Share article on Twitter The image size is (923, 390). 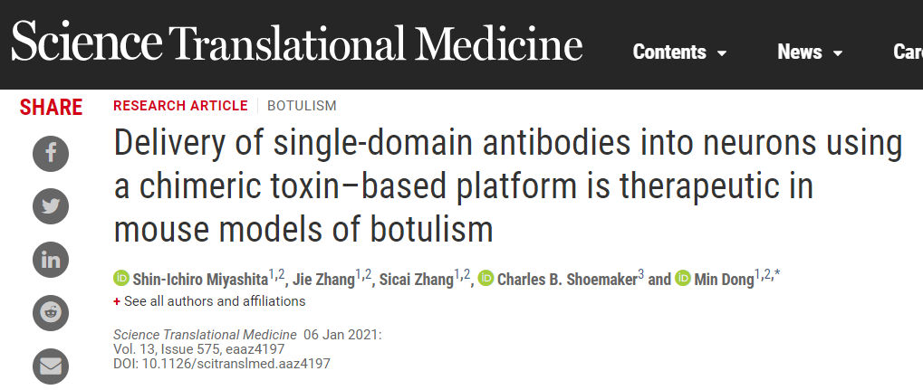(51, 206)
